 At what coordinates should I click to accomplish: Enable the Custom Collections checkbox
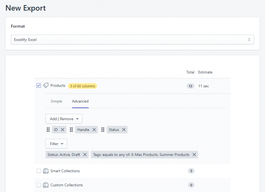click(x=39, y=185)
